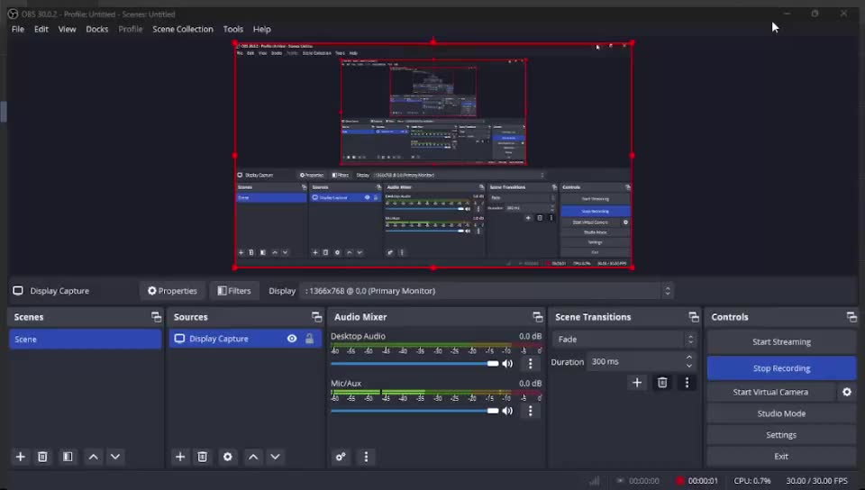This screenshot has height=490, width=865.
Task: Open virtual camera settings gear
Action: point(847,392)
